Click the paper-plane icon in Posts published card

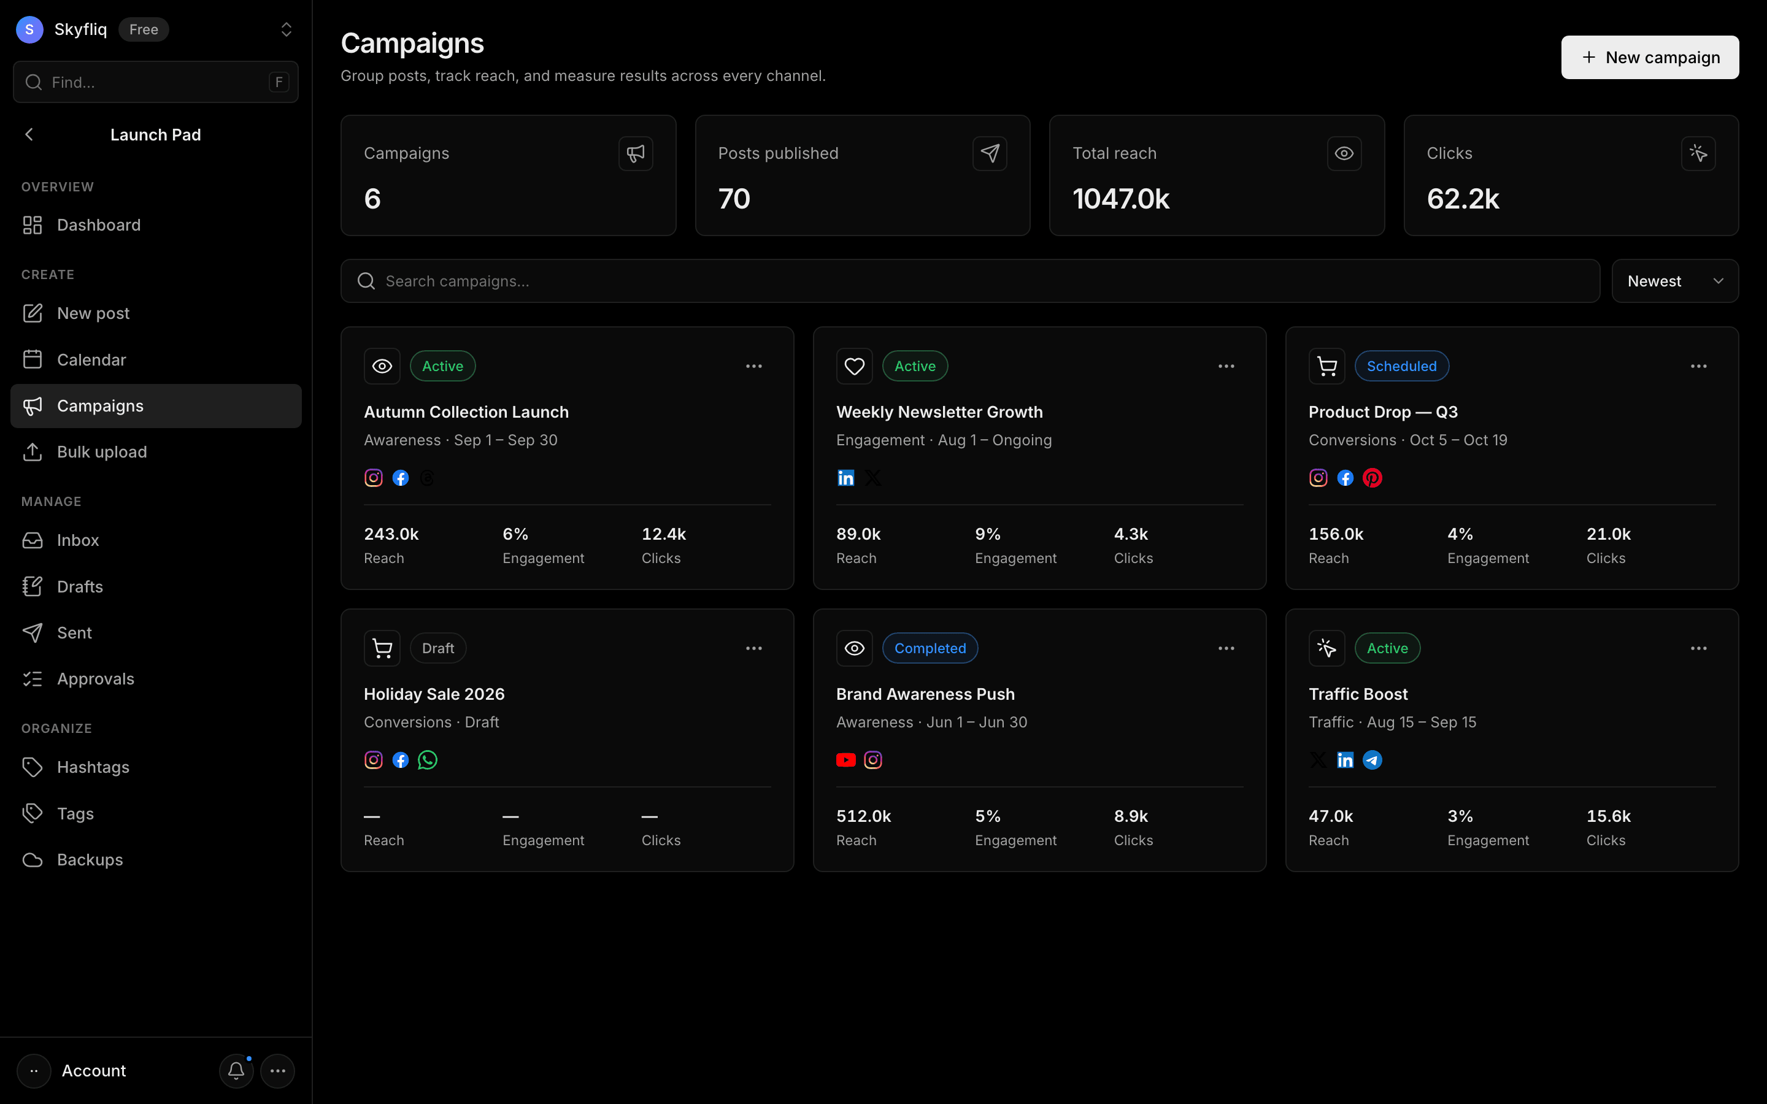pos(990,153)
